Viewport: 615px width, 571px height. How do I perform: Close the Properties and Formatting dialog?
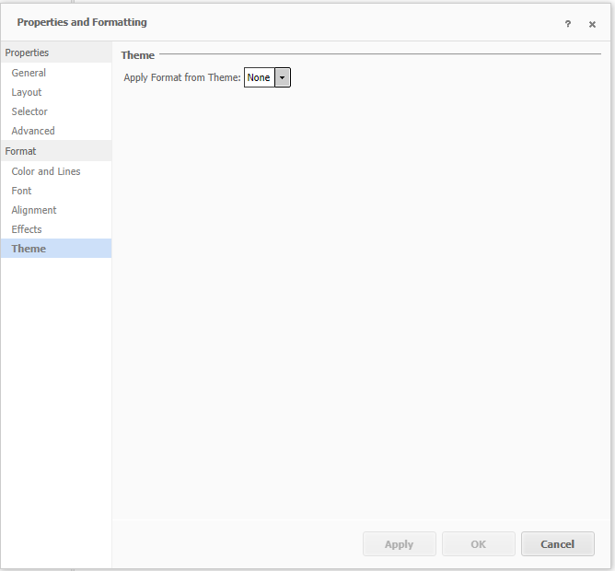tap(592, 24)
